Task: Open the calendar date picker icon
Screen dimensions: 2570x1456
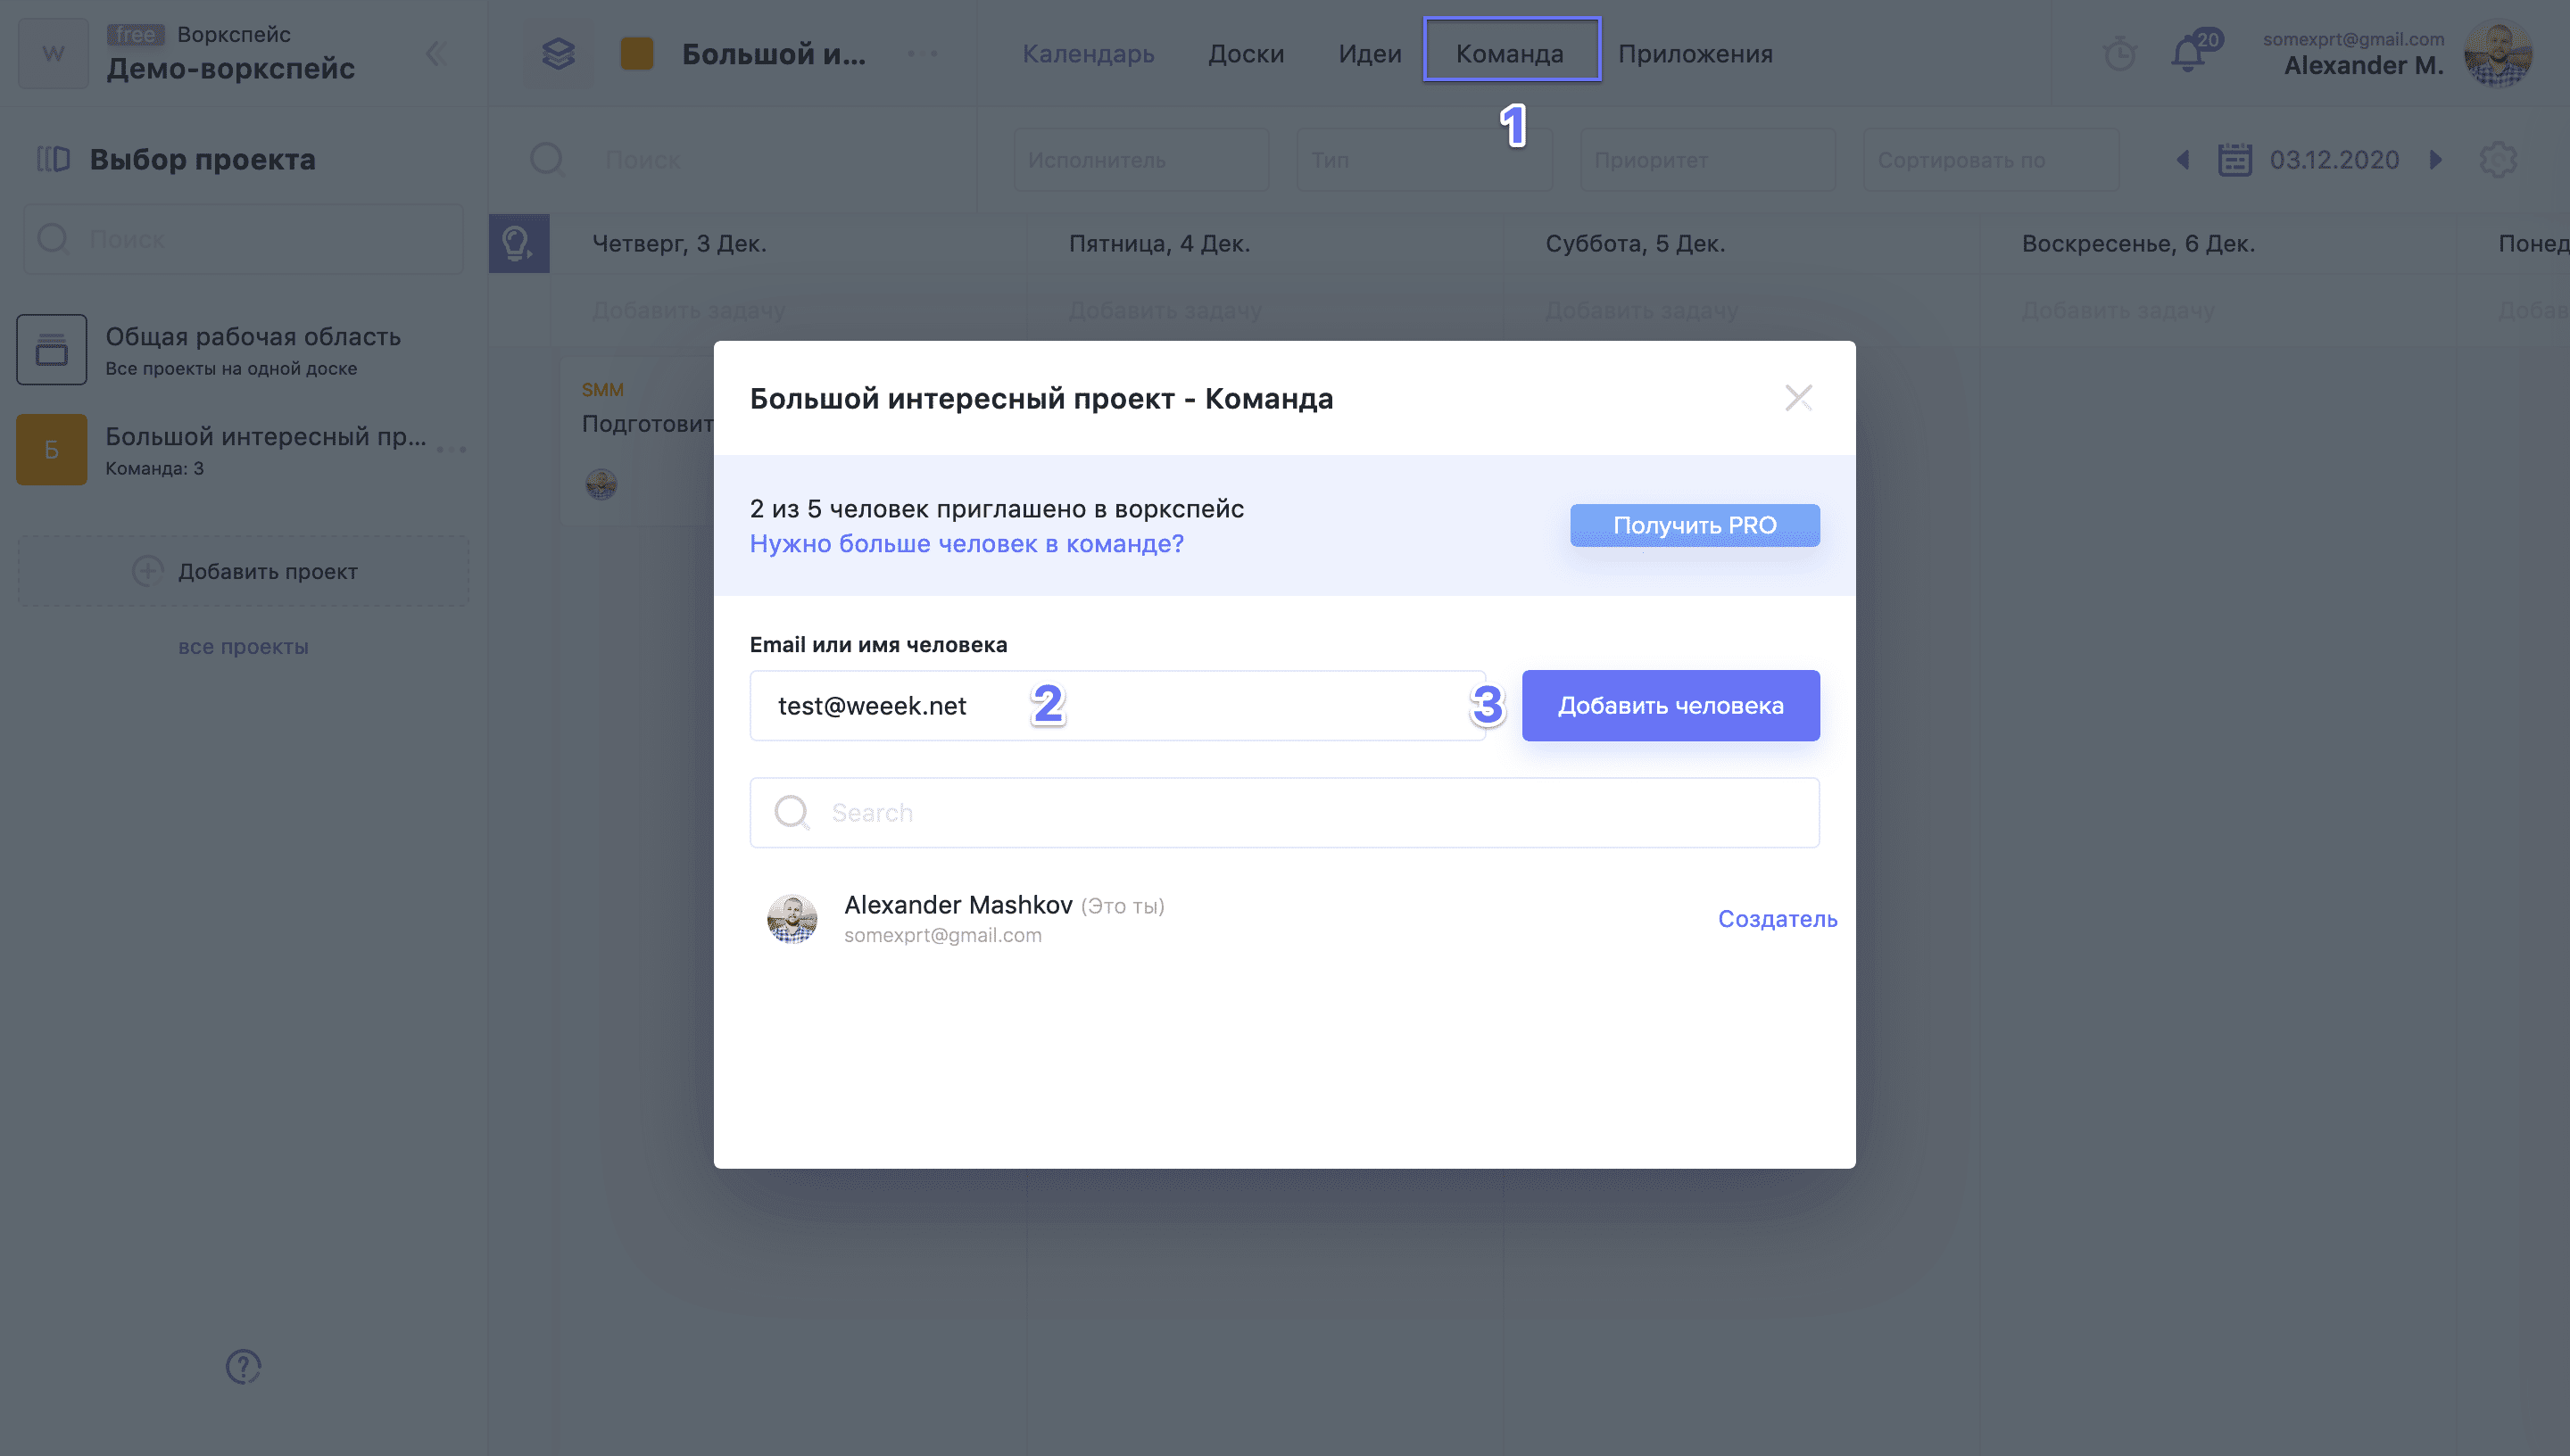Action: pos(2235,160)
